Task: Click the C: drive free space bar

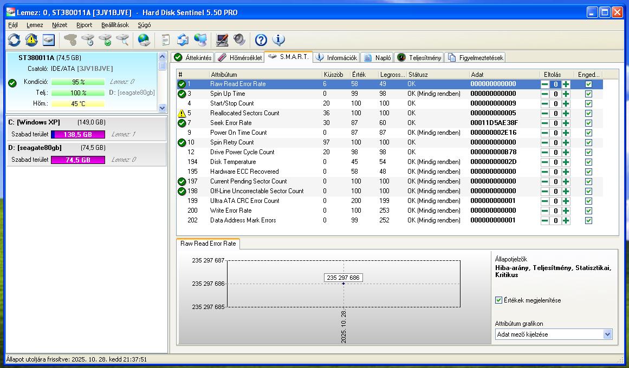Action: pyautogui.click(x=77, y=134)
